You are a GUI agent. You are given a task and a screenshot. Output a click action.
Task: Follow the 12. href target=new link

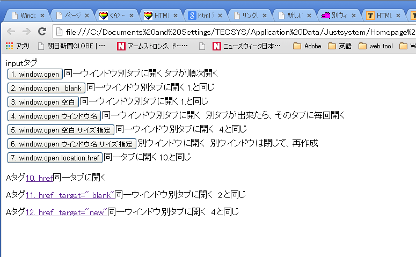point(67,212)
